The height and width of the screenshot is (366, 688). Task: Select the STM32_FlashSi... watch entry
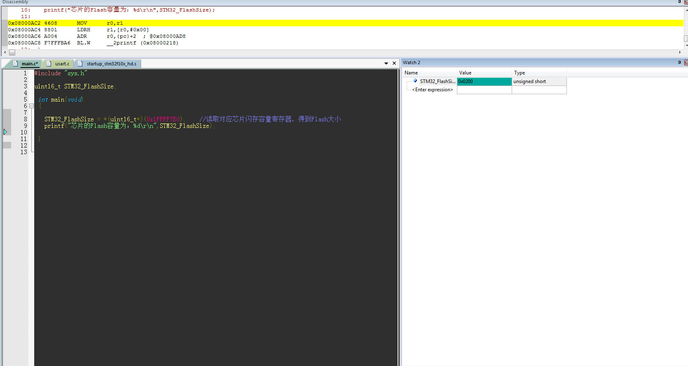[438, 81]
